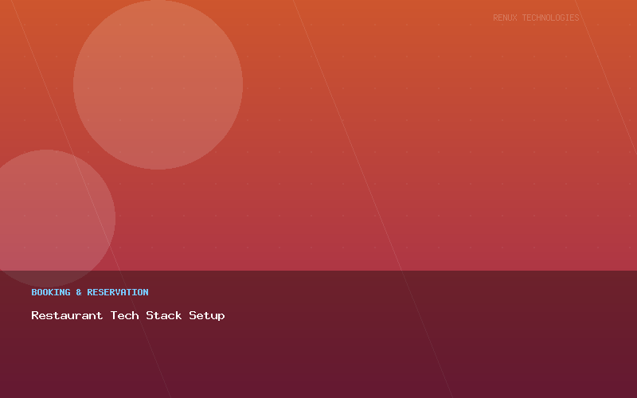Click the large translucent circle at top
637x398 pixels.
pos(158,84)
